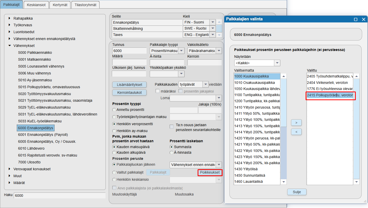This screenshot has width=368, height=208.
Task: Open Vähennykset ennen ennakonpidätystä basis dropdown
Action: coord(219,165)
